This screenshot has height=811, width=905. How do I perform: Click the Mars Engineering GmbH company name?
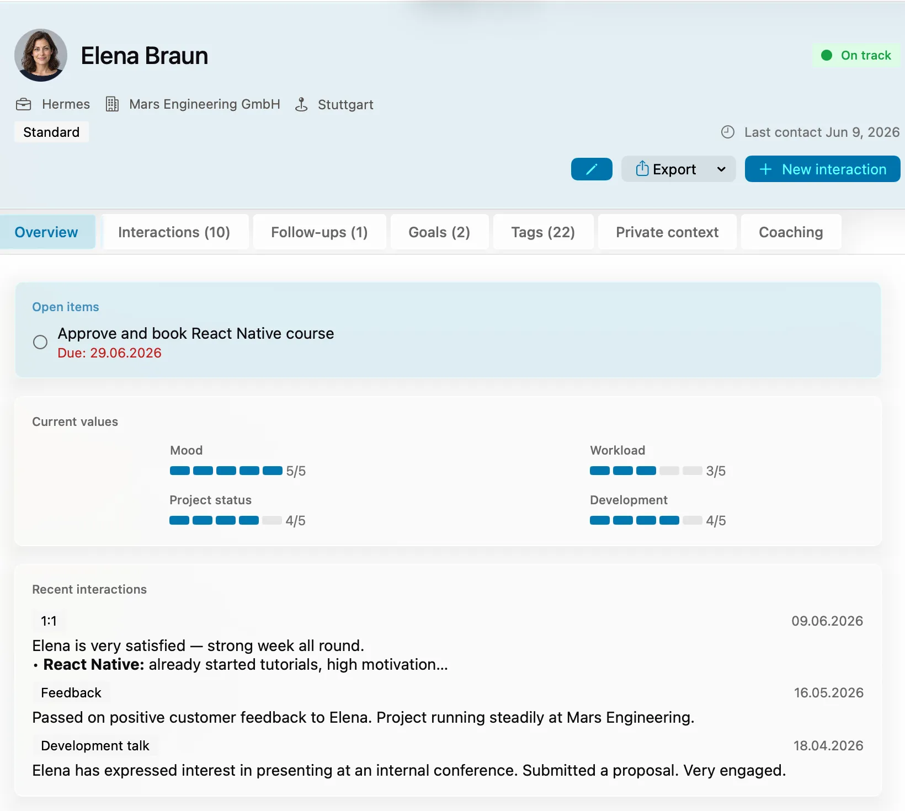(x=205, y=104)
